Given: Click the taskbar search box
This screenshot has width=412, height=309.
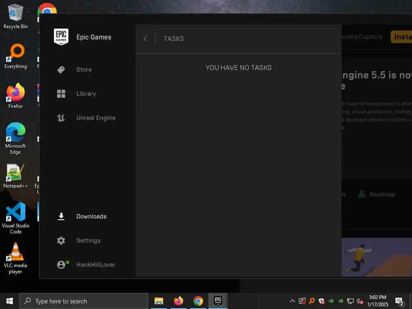Looking at the screenshot, I should (84, 301).
